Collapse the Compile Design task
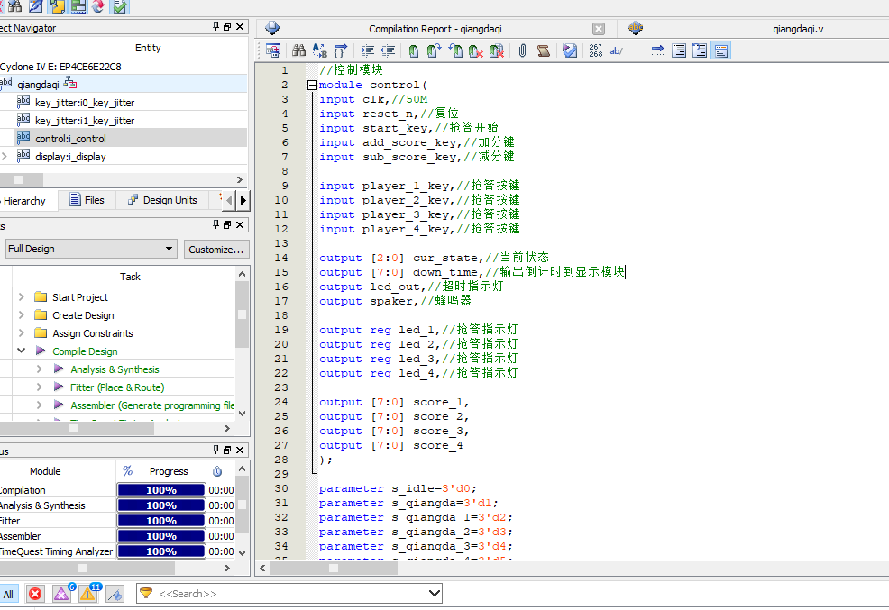 coord(22,351)
